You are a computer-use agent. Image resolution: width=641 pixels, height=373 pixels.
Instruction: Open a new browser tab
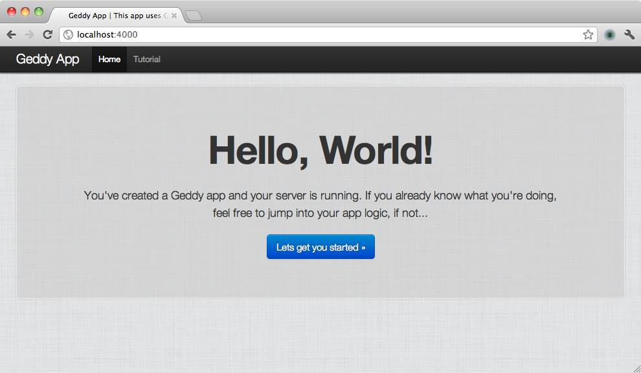pos(194,16)
